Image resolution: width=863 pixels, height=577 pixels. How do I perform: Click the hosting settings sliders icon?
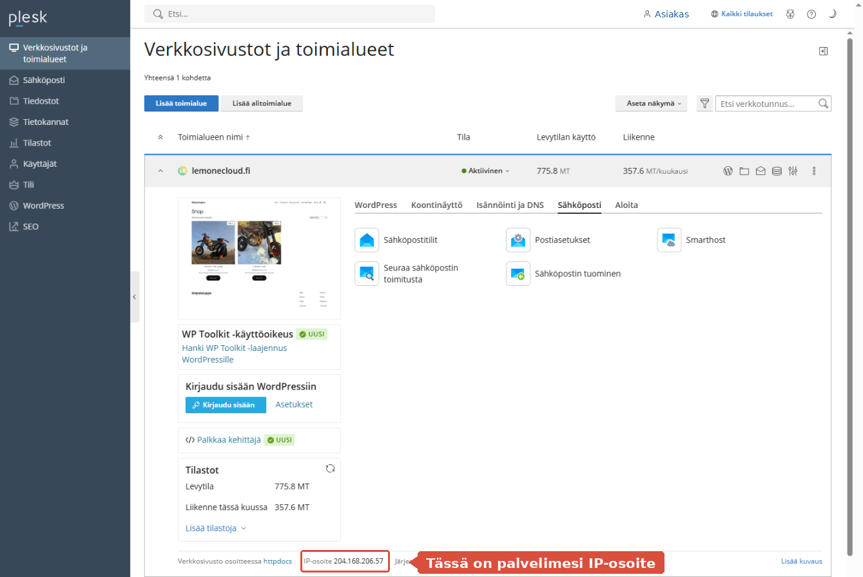click(793, 171)
